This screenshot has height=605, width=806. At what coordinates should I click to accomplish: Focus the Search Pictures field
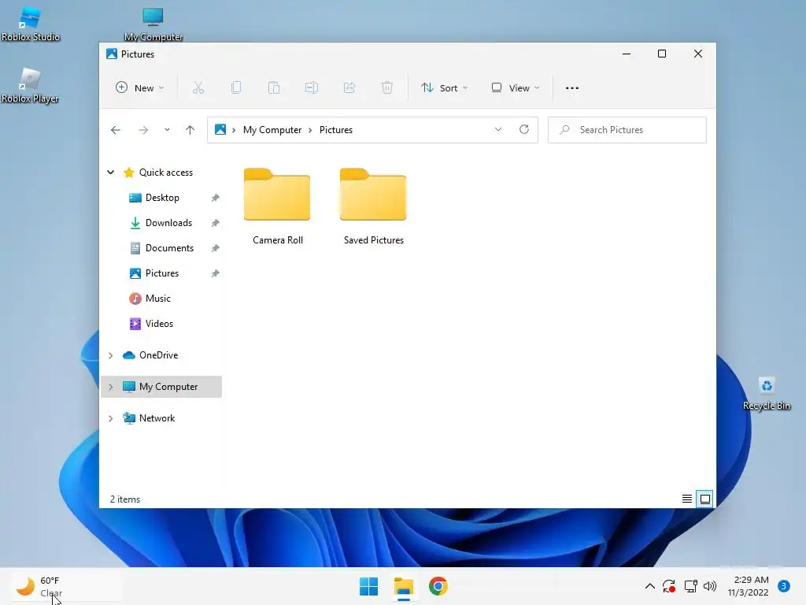[627, 130]
